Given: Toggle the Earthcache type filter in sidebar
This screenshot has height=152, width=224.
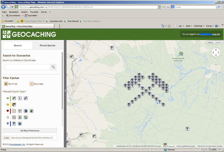Looking at the screenshot, I should pyautogui.click(x=25, y=117).
